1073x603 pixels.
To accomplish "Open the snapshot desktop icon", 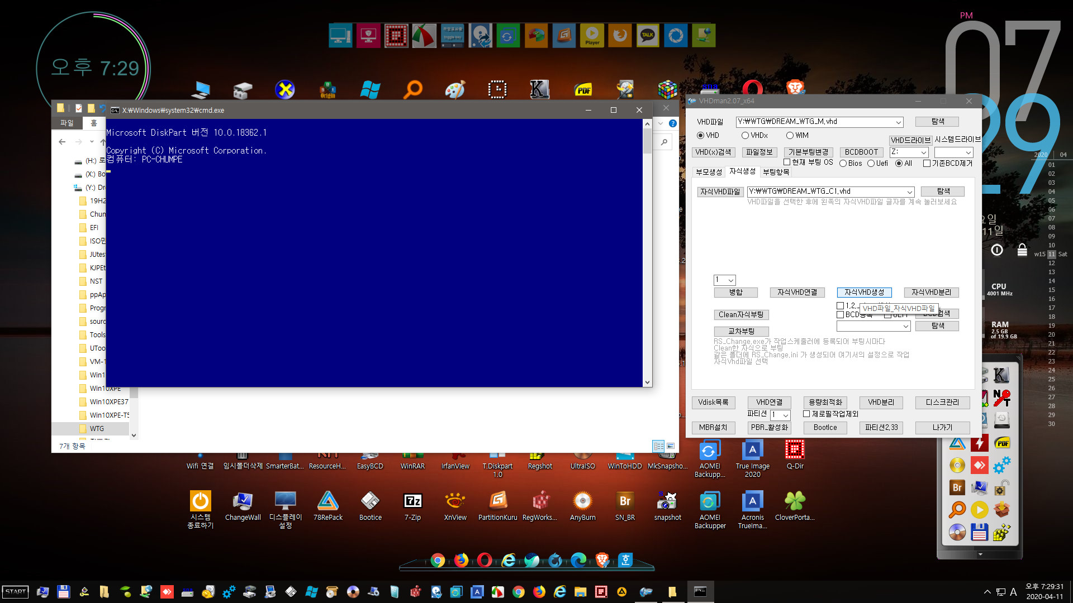I will point(667,506).
